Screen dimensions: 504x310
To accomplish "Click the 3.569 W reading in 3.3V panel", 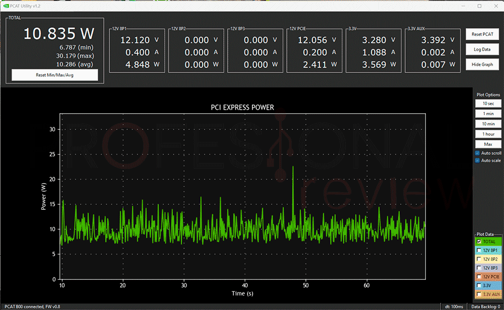I will click(379, 64).
